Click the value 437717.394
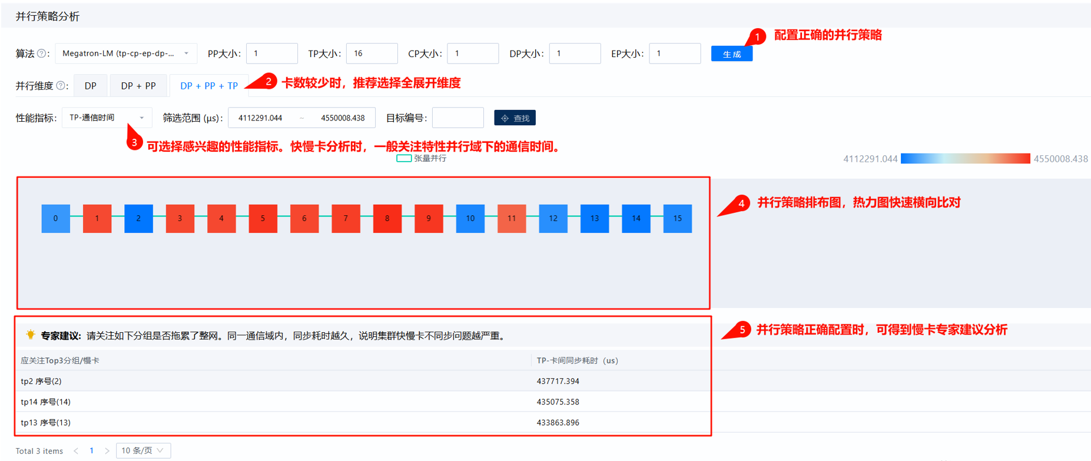 (x=558, y=381)
